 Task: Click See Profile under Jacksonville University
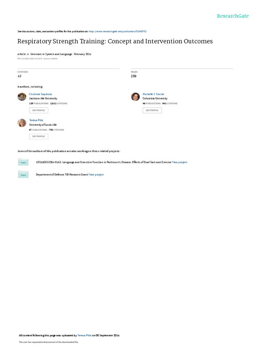pos(39,110)
